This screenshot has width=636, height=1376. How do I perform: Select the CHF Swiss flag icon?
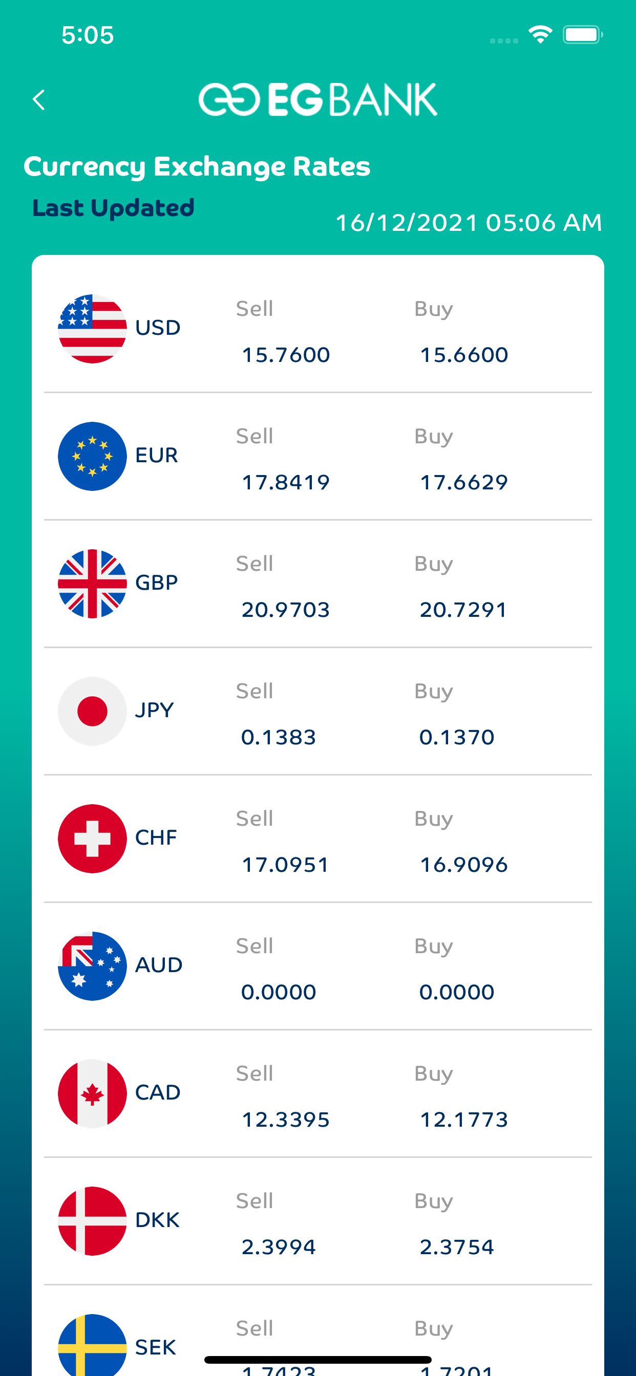93,838
